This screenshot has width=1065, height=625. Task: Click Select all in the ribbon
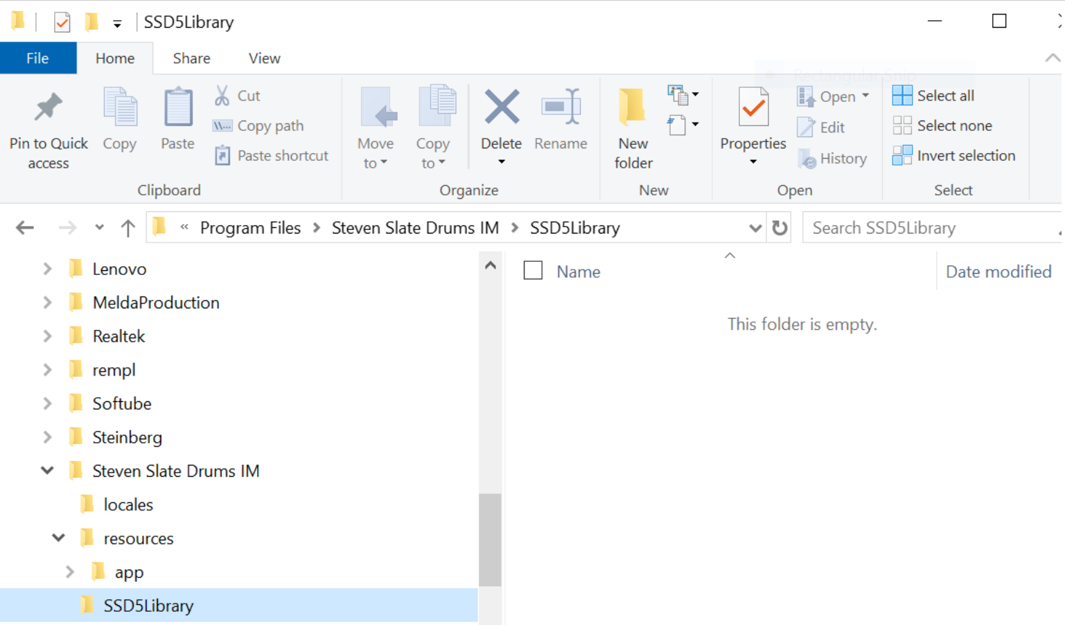tap(933, 96)
